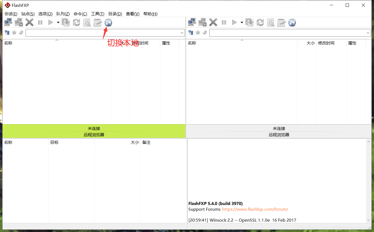
Task: Click the green 未连接 status bar on left
Action: [94, 128]
